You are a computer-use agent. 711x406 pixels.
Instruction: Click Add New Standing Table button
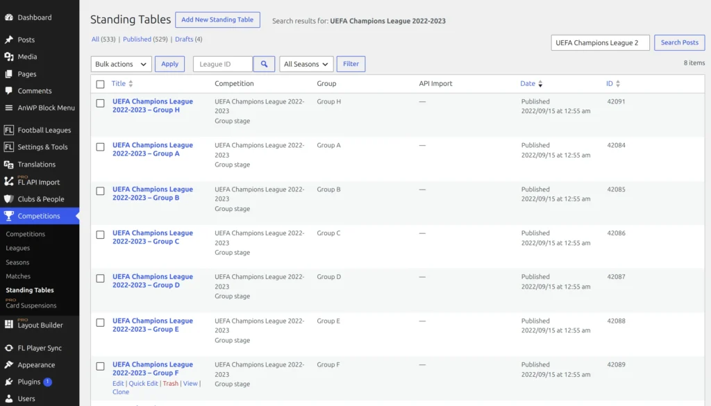tap(217, 19)
